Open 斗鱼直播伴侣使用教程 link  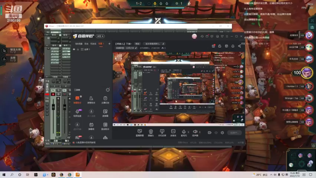click(x=85, y=142)
